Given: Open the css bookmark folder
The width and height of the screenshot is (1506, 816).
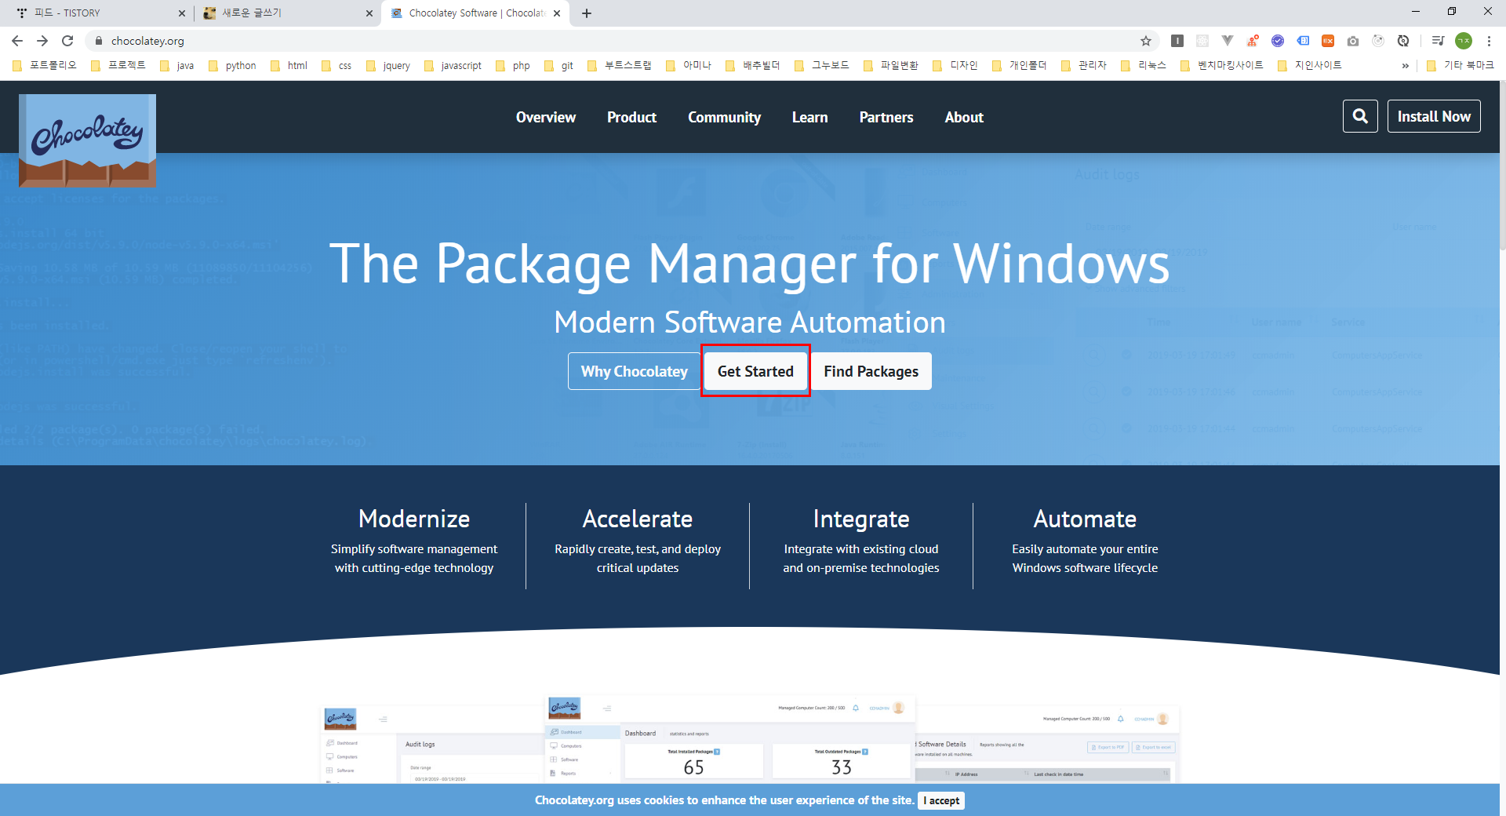Looking at the screenshot, I should 336,66.
